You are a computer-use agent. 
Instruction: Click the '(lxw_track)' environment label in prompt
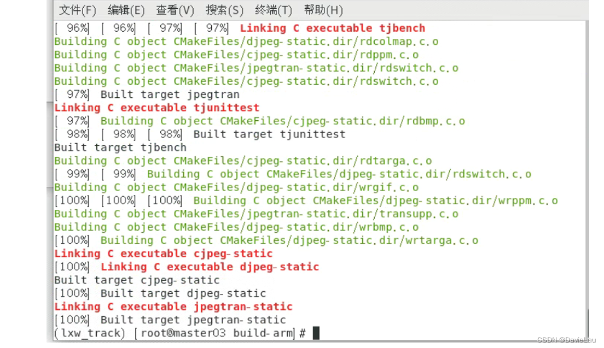pyautogui.click(x=88, y=333)
